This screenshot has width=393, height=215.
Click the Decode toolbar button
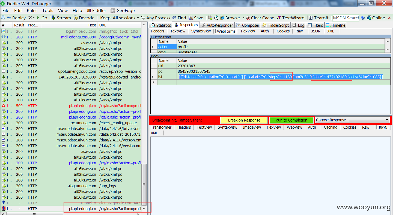pyautogui.click(x=84, y=18)
